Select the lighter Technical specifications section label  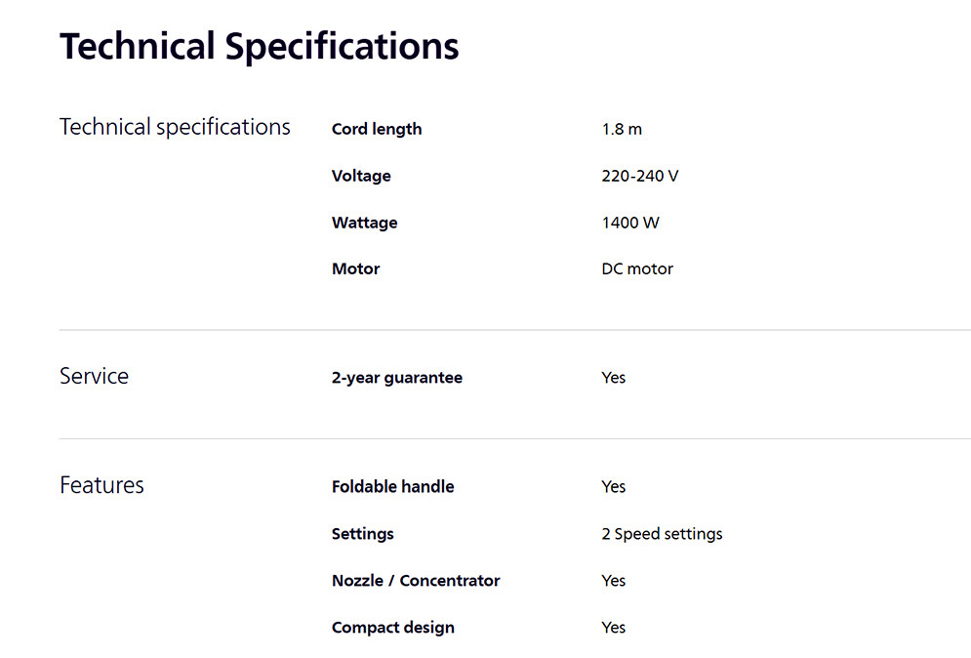175,127
